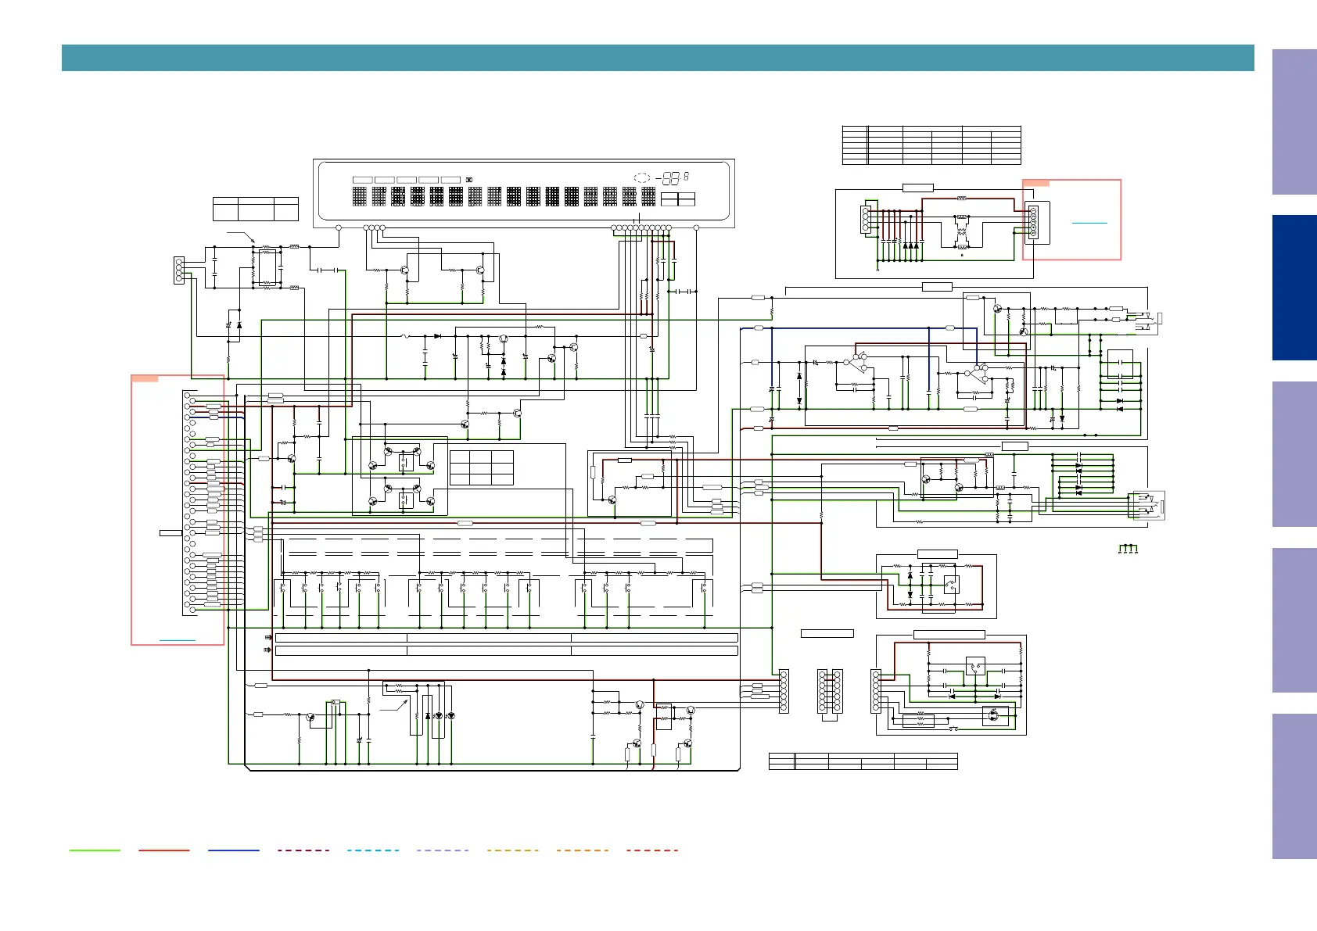Screen dimensions: 1317x931
Task: Follow the cyan link in the top-right red box
Action: [x=1089, y=223]
